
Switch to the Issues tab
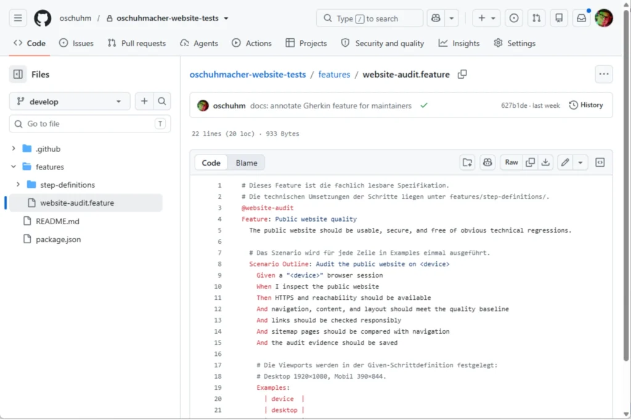(76, 43)
